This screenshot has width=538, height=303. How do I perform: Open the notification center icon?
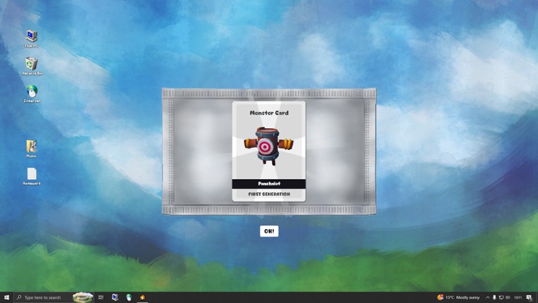click(530, 297)
